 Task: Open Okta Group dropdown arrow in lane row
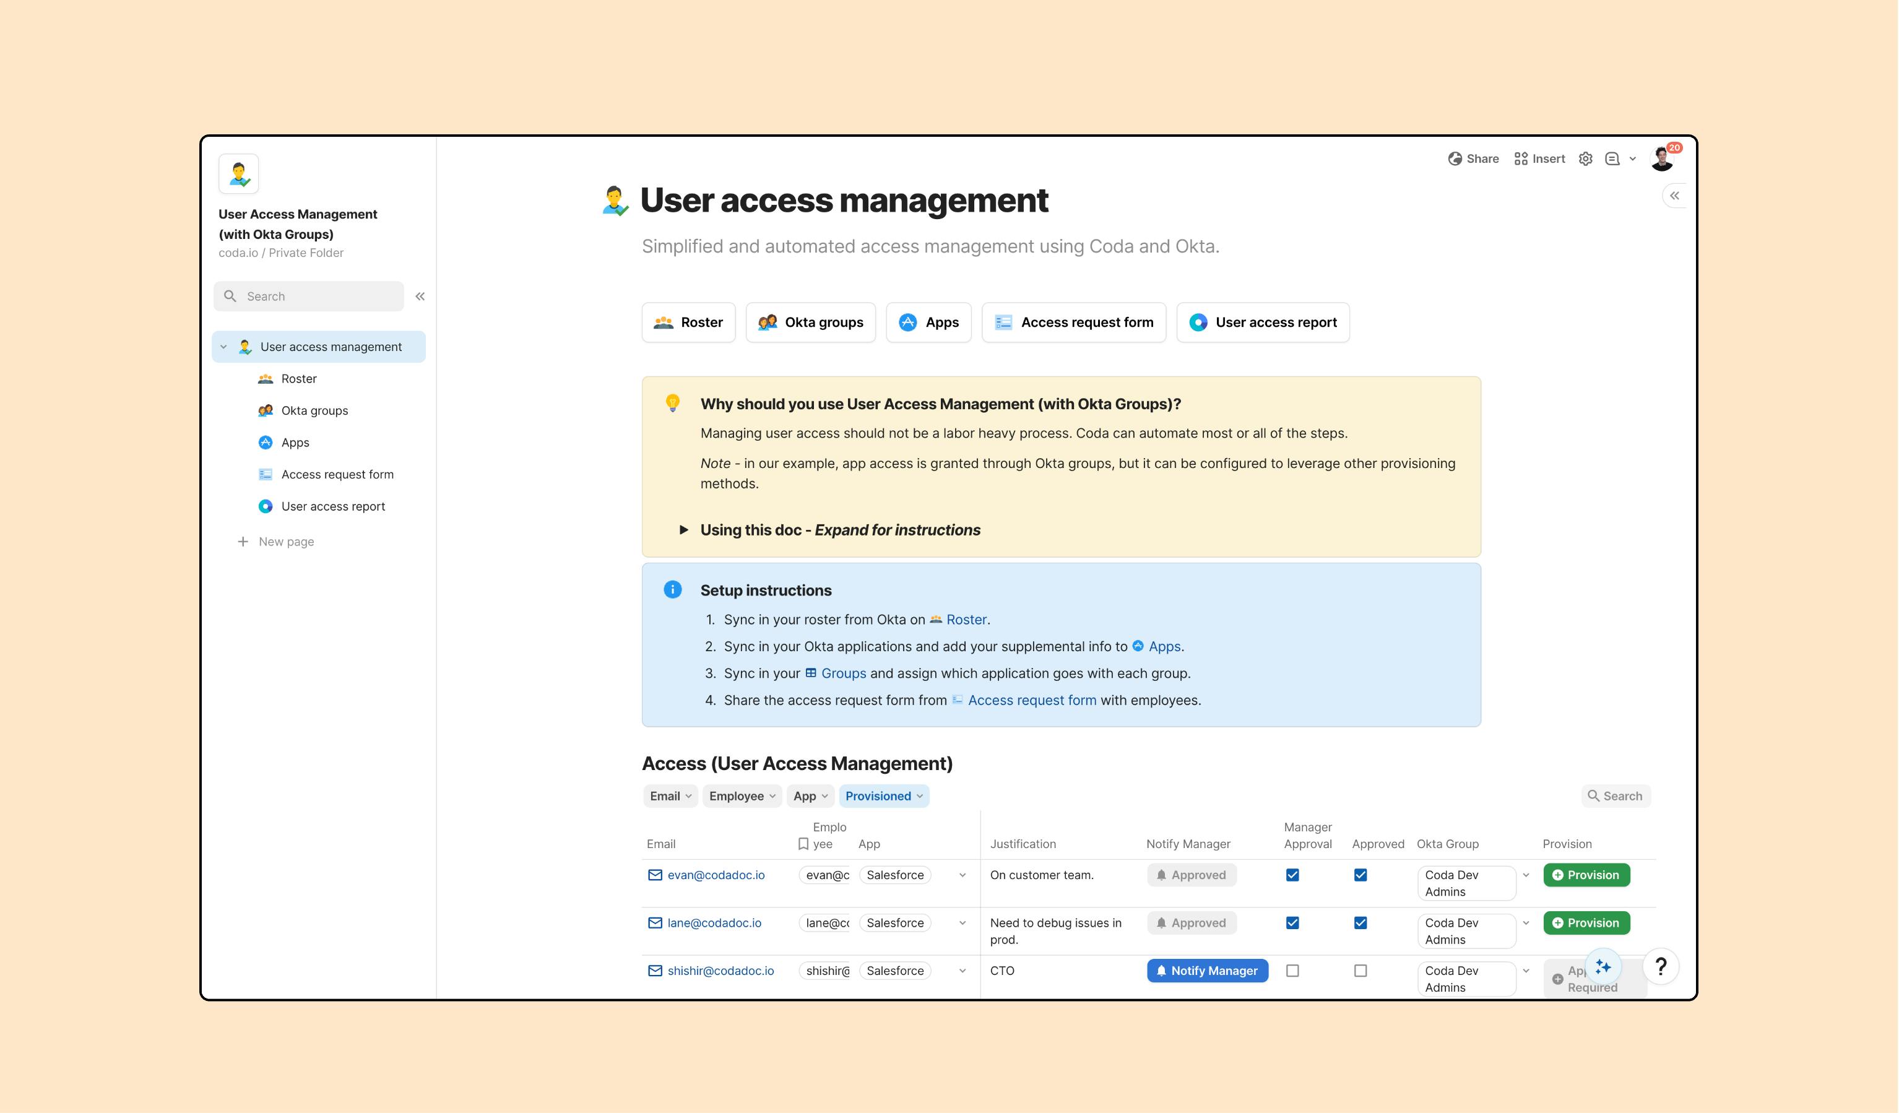[x=1526, y=923]
